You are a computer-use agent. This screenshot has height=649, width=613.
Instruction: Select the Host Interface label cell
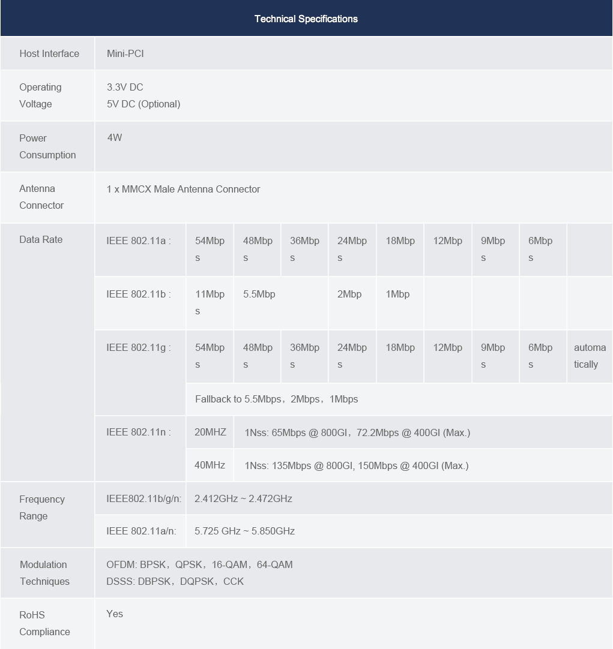click(49, 54)
